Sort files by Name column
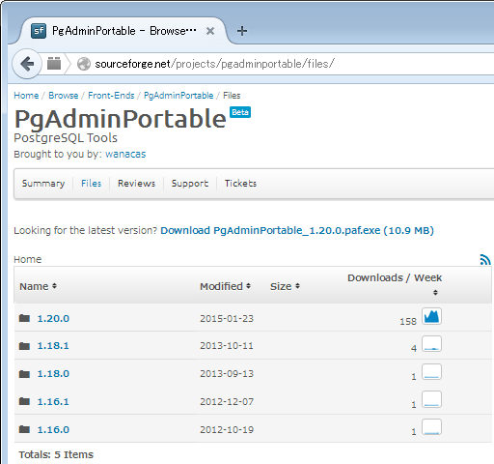The width and height of the screenshot is (494, 464). point(38,286)
